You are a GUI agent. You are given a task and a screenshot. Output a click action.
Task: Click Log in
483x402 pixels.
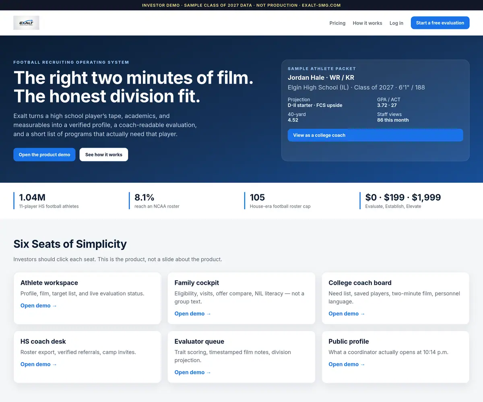396,23
